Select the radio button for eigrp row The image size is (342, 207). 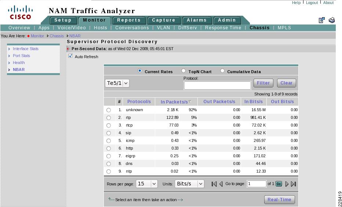pyautogui.click(x=108, y=156)
